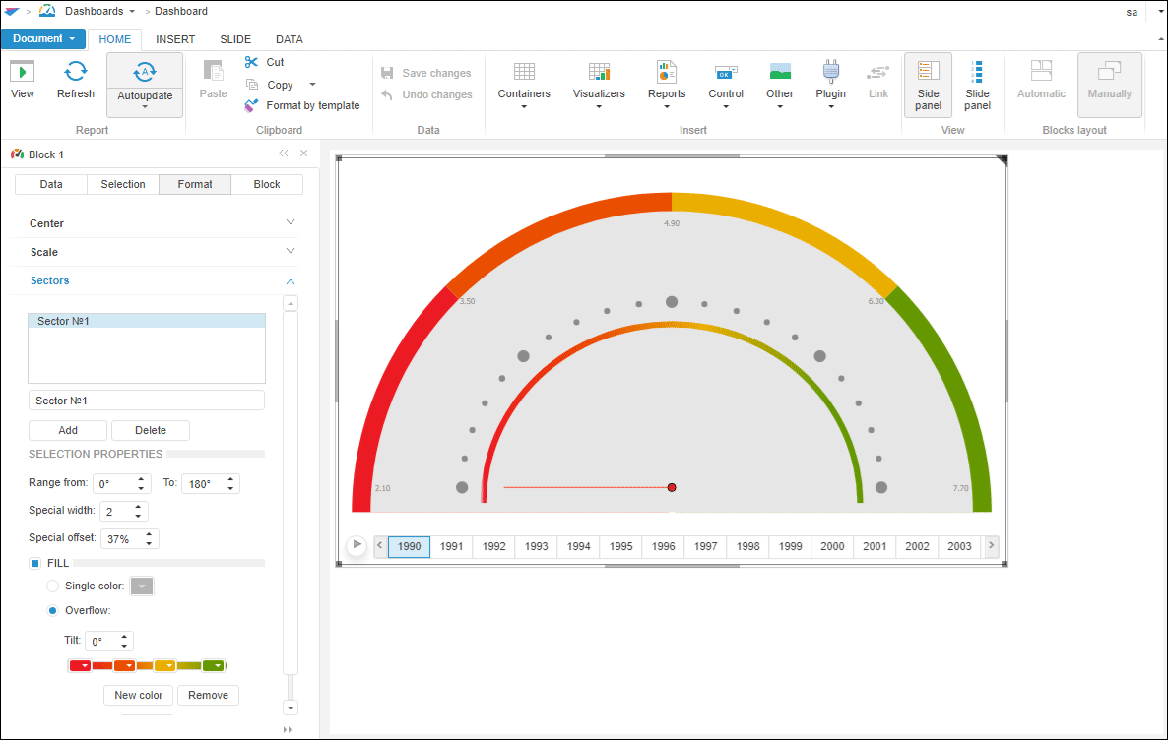
Task: Open the Visualizers insert icon
Action: point(599,72)
